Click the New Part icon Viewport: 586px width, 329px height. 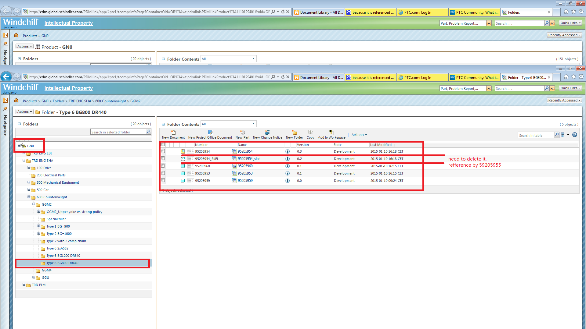[x=242, y=132]
